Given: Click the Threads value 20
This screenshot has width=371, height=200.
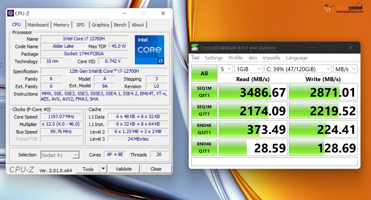Looking at the screenshot, I should (159, 155).
